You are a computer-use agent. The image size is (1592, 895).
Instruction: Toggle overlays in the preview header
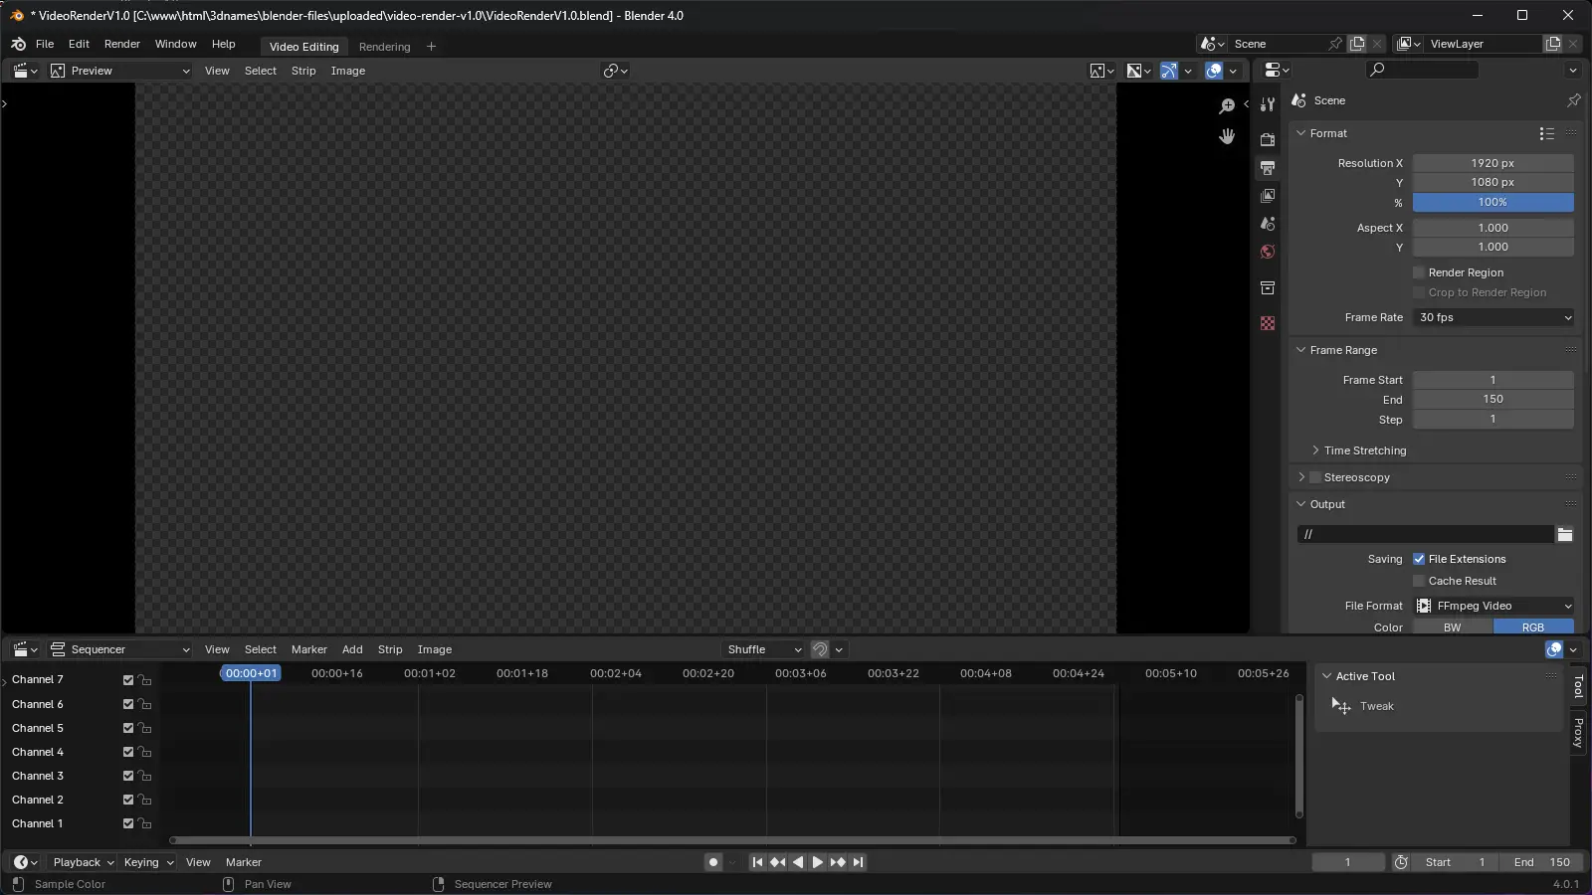1214,71
